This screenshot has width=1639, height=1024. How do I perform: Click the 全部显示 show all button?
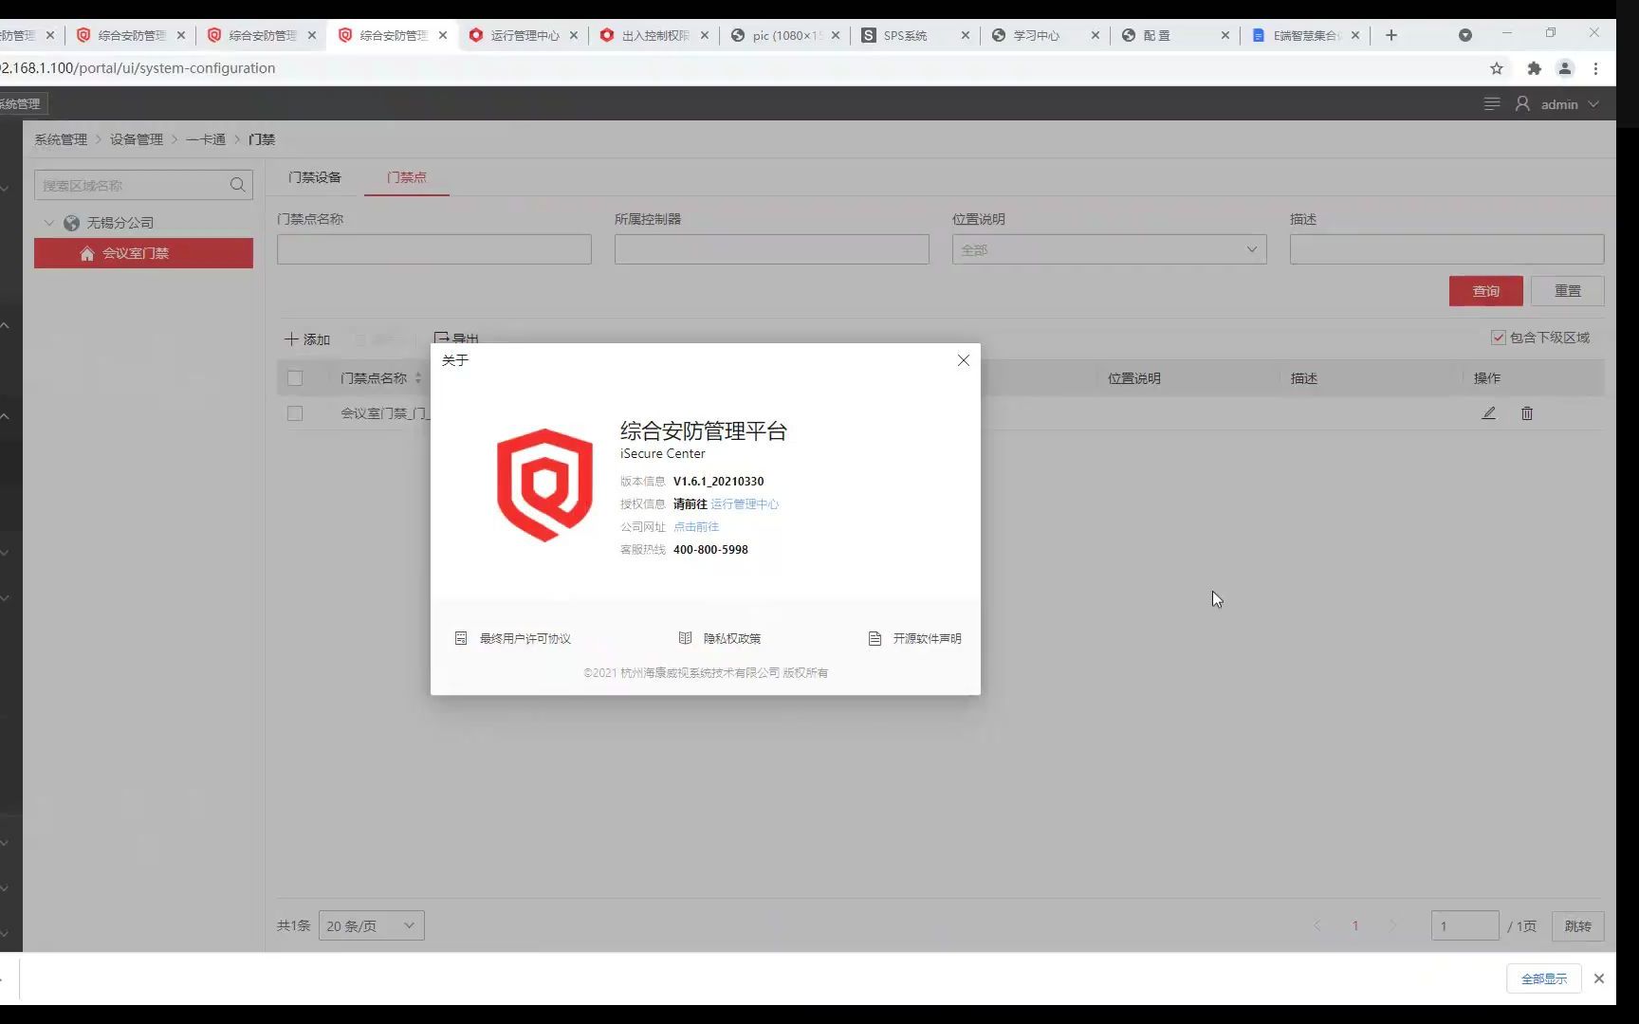coord(1543,978)
